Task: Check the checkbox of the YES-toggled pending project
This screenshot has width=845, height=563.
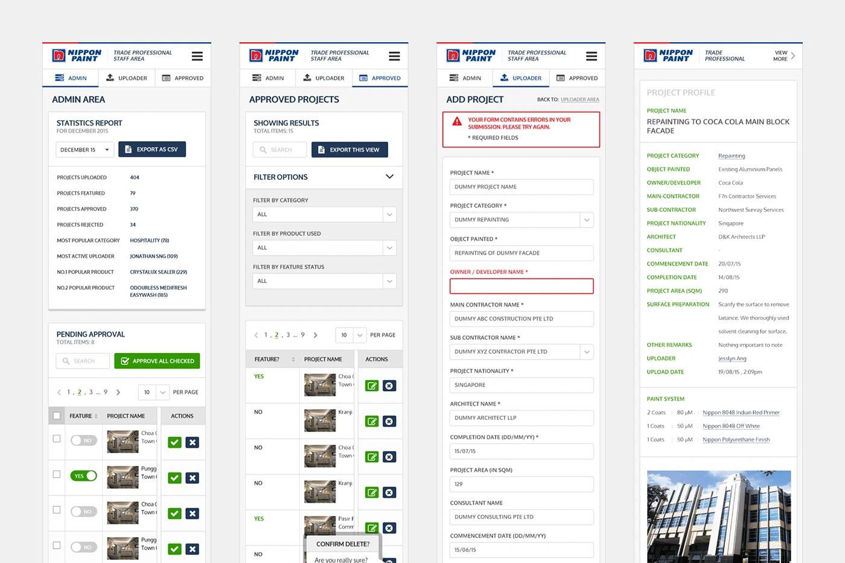Action: (x=57, y=474)
